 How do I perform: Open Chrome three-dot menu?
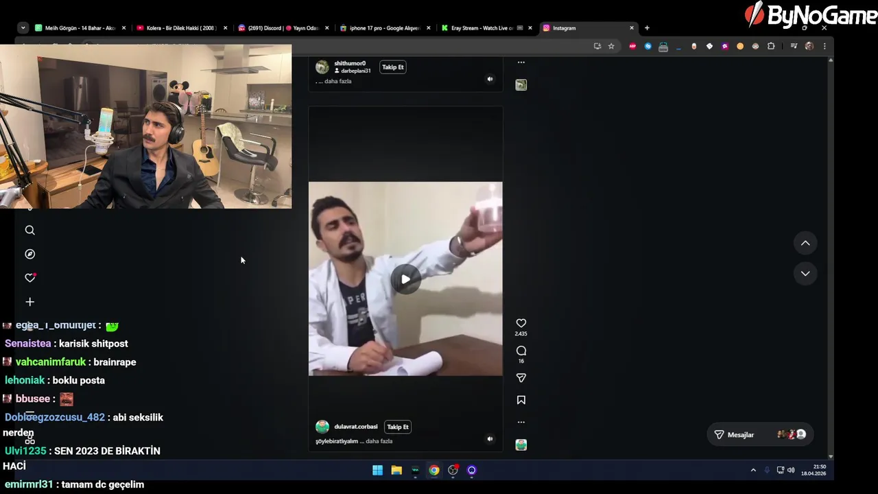tap(824, 46)
